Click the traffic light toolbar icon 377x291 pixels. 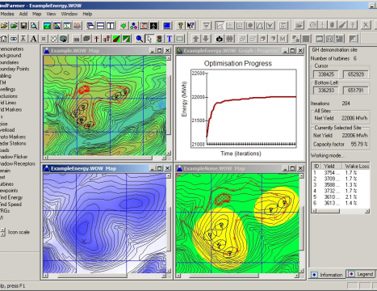pyautogui.click(x=159, y=39)
